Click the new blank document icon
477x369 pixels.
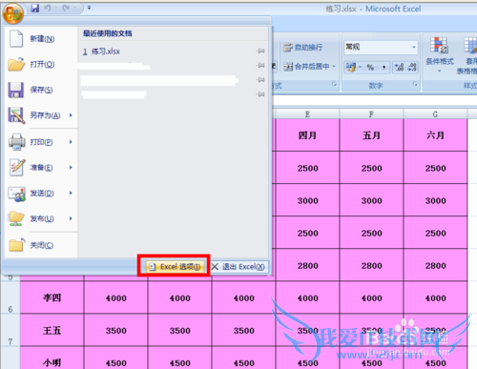[16, 39]
